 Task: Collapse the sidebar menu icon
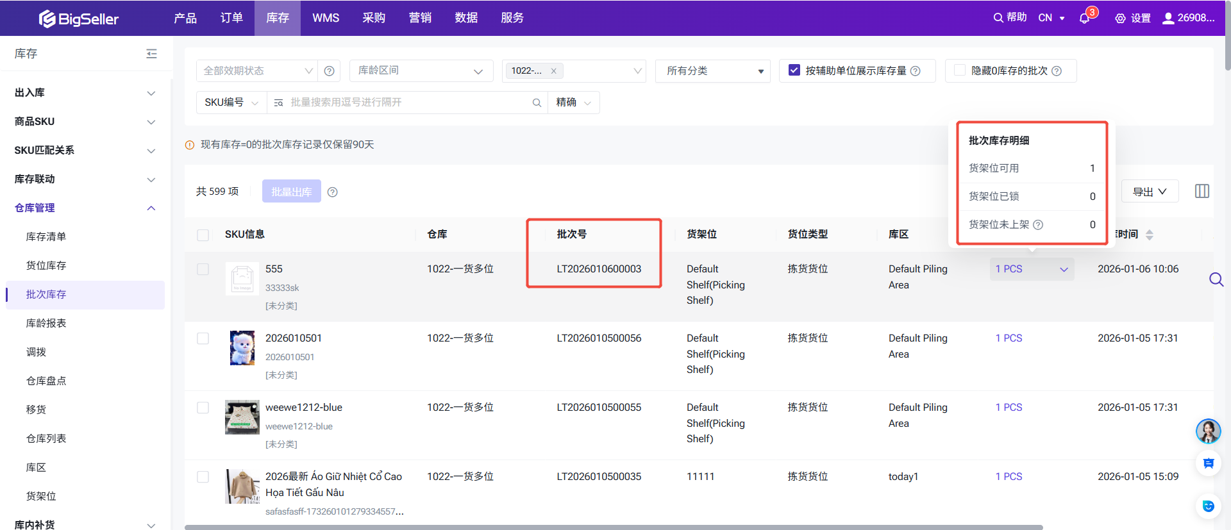click(151, 54)
